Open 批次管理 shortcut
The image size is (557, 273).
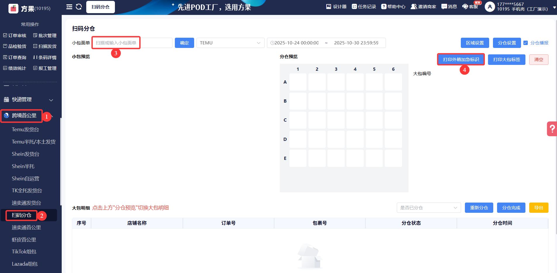(45, 35)
